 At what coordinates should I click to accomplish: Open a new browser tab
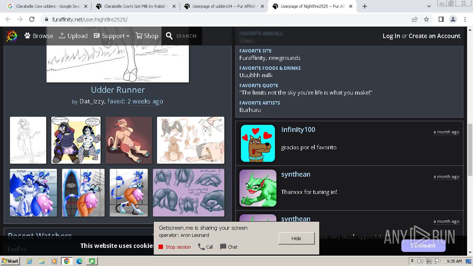pyautogui.click(x=365, y=6)
